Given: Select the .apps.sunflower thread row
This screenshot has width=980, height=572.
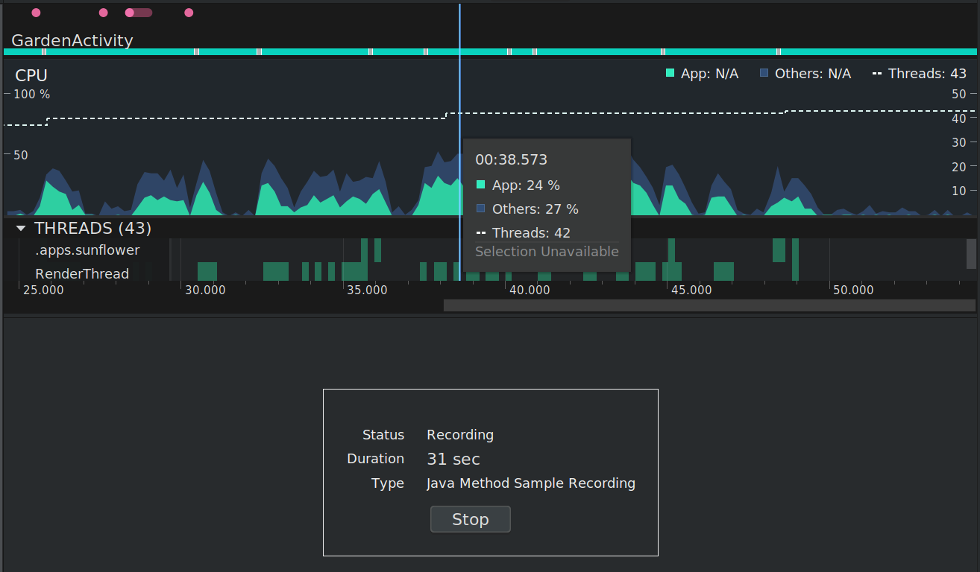Looking at the screenshot, I should tap(87, 250).
